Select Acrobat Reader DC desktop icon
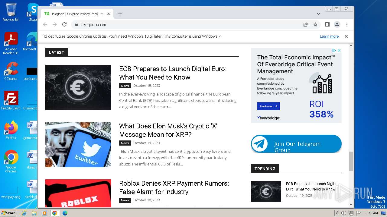 click(11, 43)
